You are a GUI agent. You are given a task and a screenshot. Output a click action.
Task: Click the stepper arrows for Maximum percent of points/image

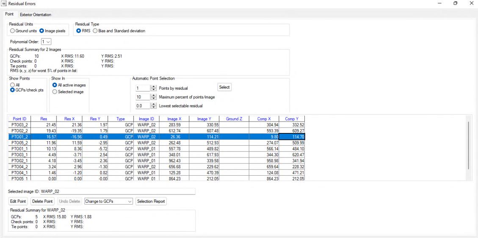pos(154,97)
